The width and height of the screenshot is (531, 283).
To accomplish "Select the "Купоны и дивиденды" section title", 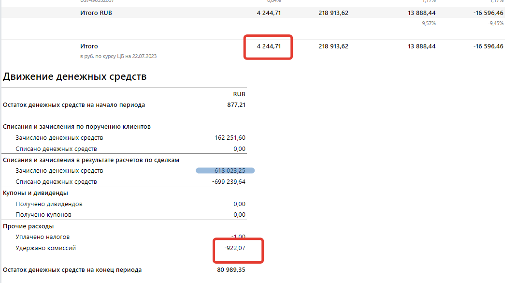I will (35, 193).
